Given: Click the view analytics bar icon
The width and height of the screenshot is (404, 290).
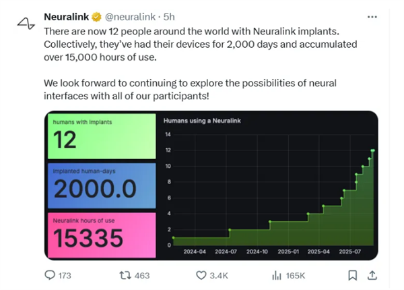Looking at the screenshot, I should click(x=276, y=275).
